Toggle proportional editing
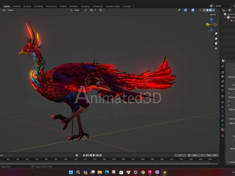The height and width of the screenshot is (176, 235). 101,10
